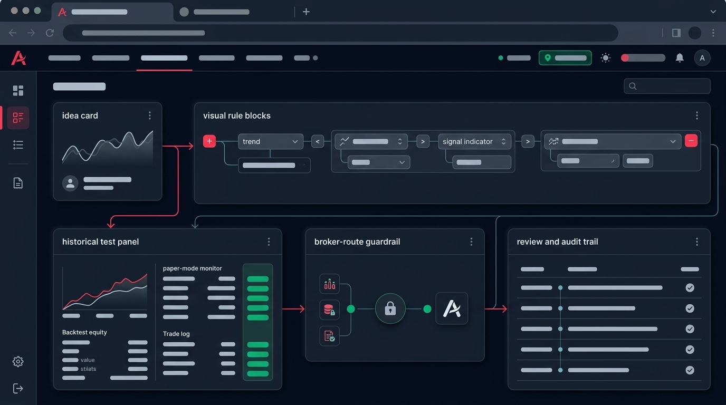This screenshot has width=726, height=405.
Task: Click the red A logo in header
Action: 18,58
